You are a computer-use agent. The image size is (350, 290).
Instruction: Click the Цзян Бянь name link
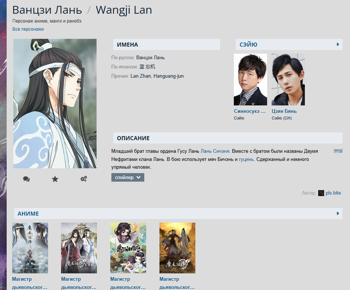[x=284, y=111]
